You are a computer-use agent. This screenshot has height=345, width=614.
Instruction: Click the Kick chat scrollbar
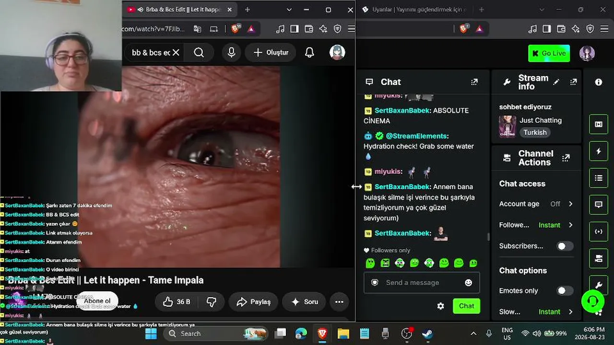click(x=488, y=237)
